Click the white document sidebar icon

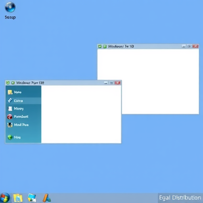(10, 109)
